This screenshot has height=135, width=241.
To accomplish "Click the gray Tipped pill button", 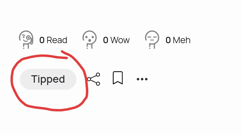I will click(x=48, y=79).
